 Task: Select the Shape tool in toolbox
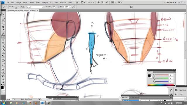[x=3, y=69]
